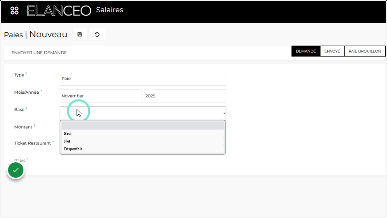The image size is (387, 218).
Task: Open the month field showing November
Action: tap(101, 96)
